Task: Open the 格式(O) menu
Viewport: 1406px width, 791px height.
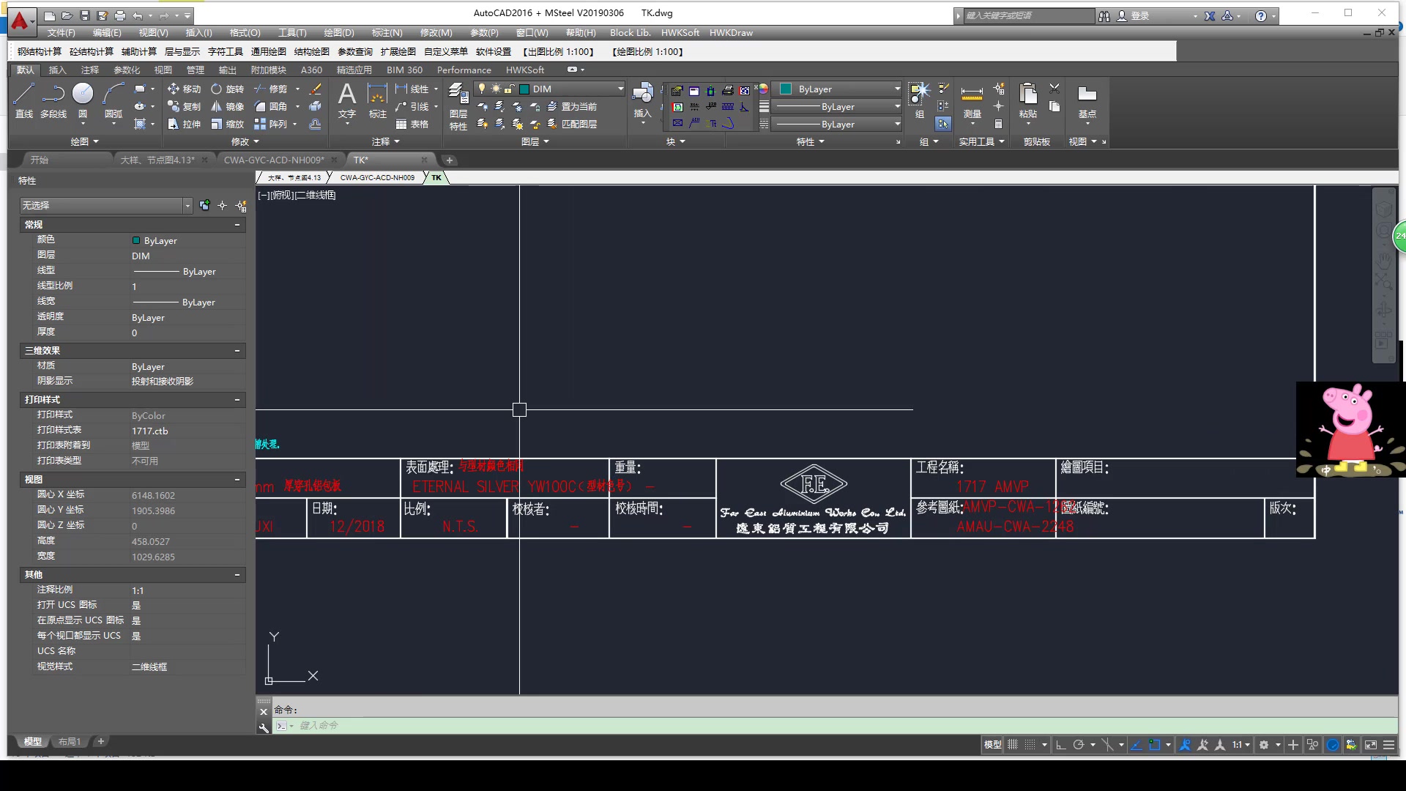Action: [245, 33]
